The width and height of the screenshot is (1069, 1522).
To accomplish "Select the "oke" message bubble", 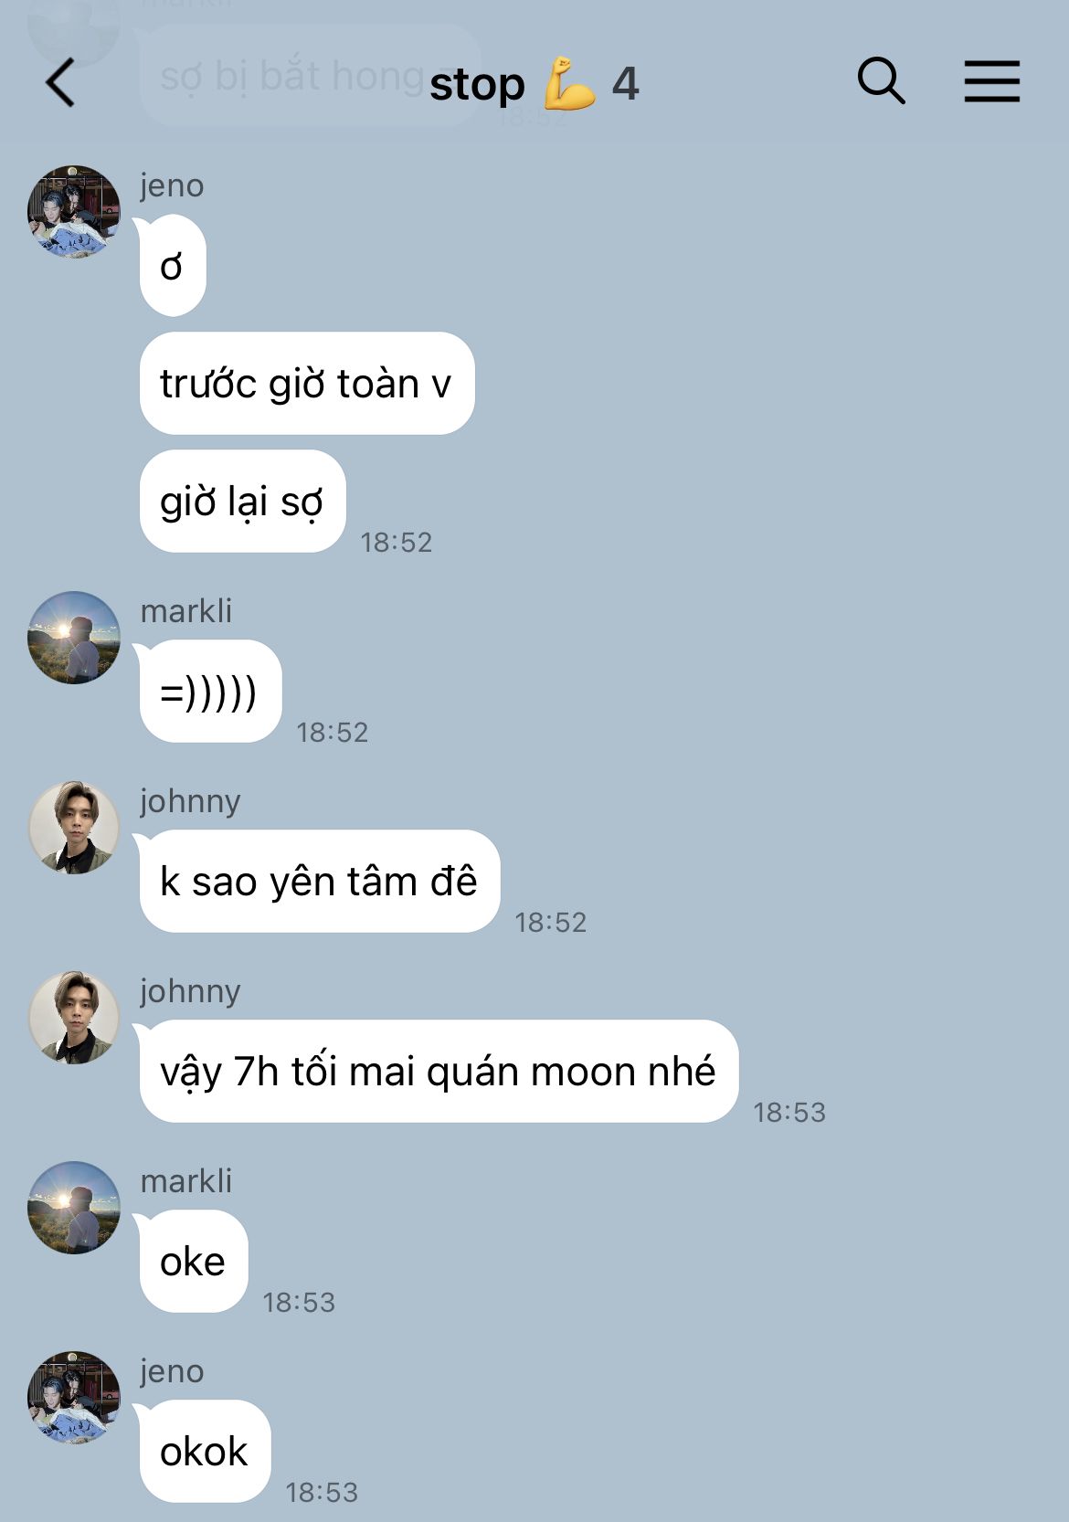I will coord(194,1261).
